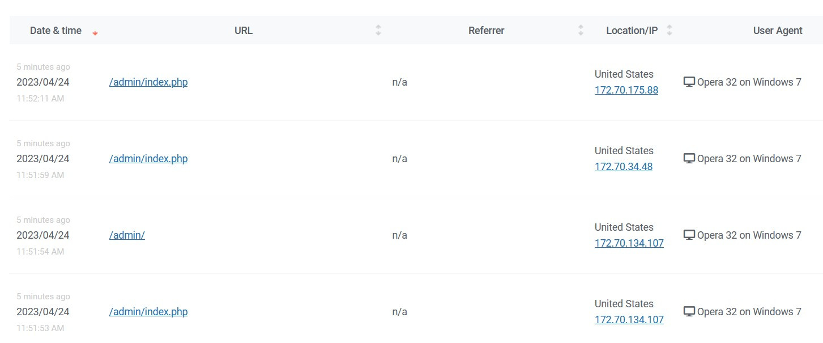Screen dimensions: 823x343
Task: Click desktop monitor icon in 11:52:11 AM row
Action: 689,82
